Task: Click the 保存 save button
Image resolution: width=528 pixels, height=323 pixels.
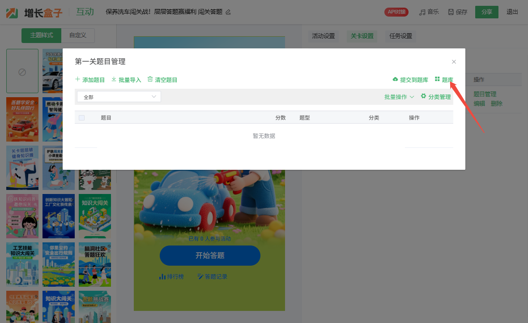Action: tap(457, 12)
